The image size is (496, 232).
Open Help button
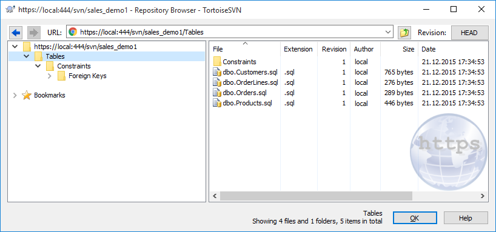[x=466, y=218]
